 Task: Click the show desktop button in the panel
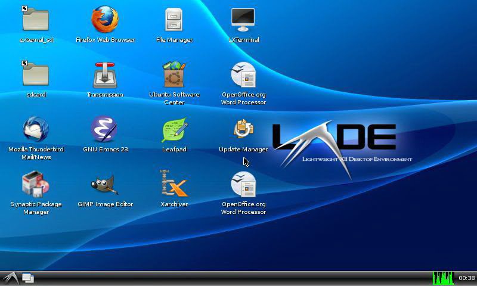27,278
